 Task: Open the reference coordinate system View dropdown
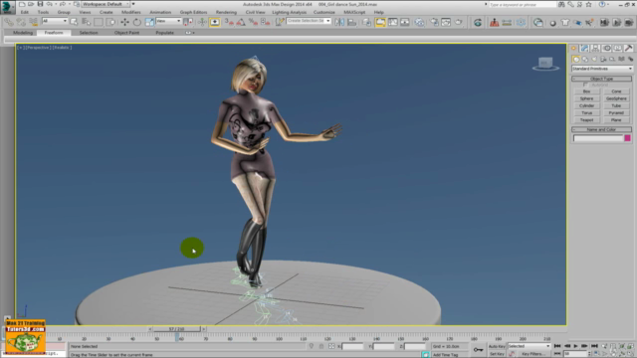pyautogui.click(x=168, y=21)
